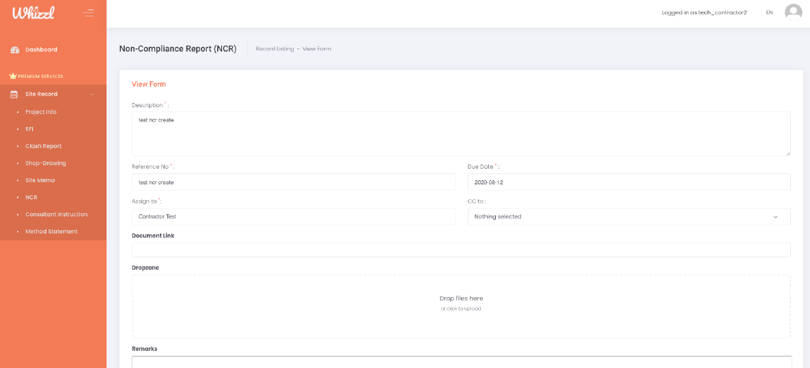
Task: Click the Site Record calendar icon
Action: tap(14, 94)
